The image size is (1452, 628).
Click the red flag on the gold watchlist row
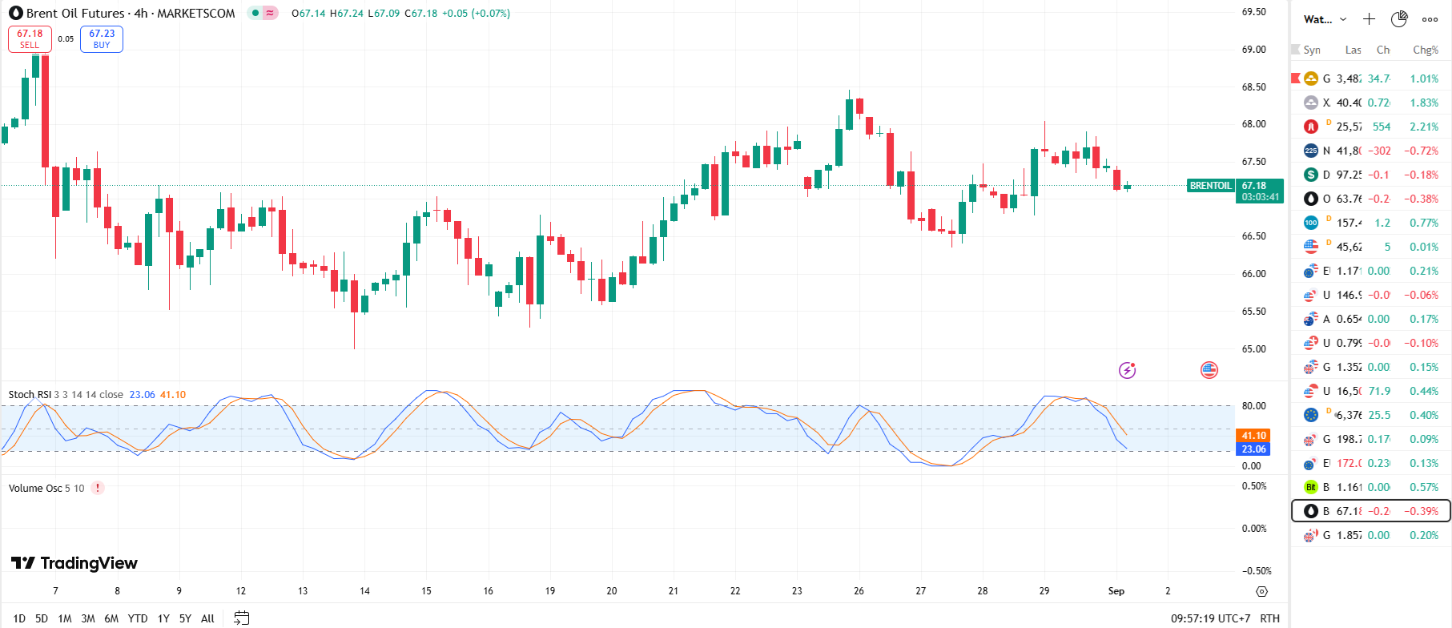(1296, 78)
